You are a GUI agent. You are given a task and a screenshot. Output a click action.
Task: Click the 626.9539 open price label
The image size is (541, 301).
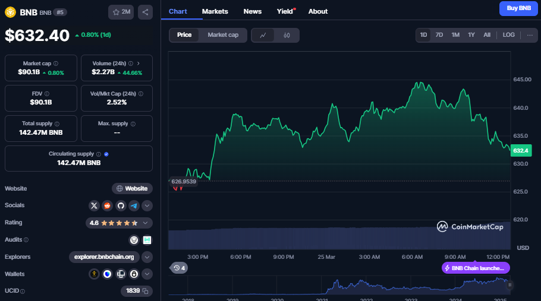tap(184, 182)
